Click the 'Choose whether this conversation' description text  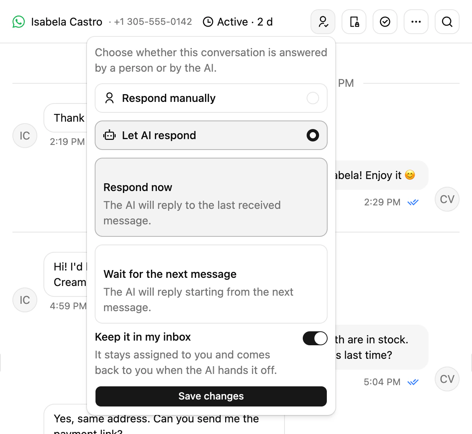point(211,60)
